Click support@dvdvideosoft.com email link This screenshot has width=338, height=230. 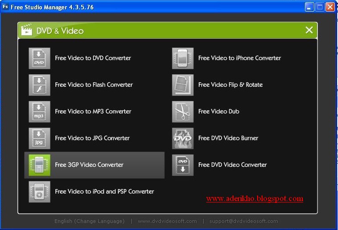[x=244, y=221]
